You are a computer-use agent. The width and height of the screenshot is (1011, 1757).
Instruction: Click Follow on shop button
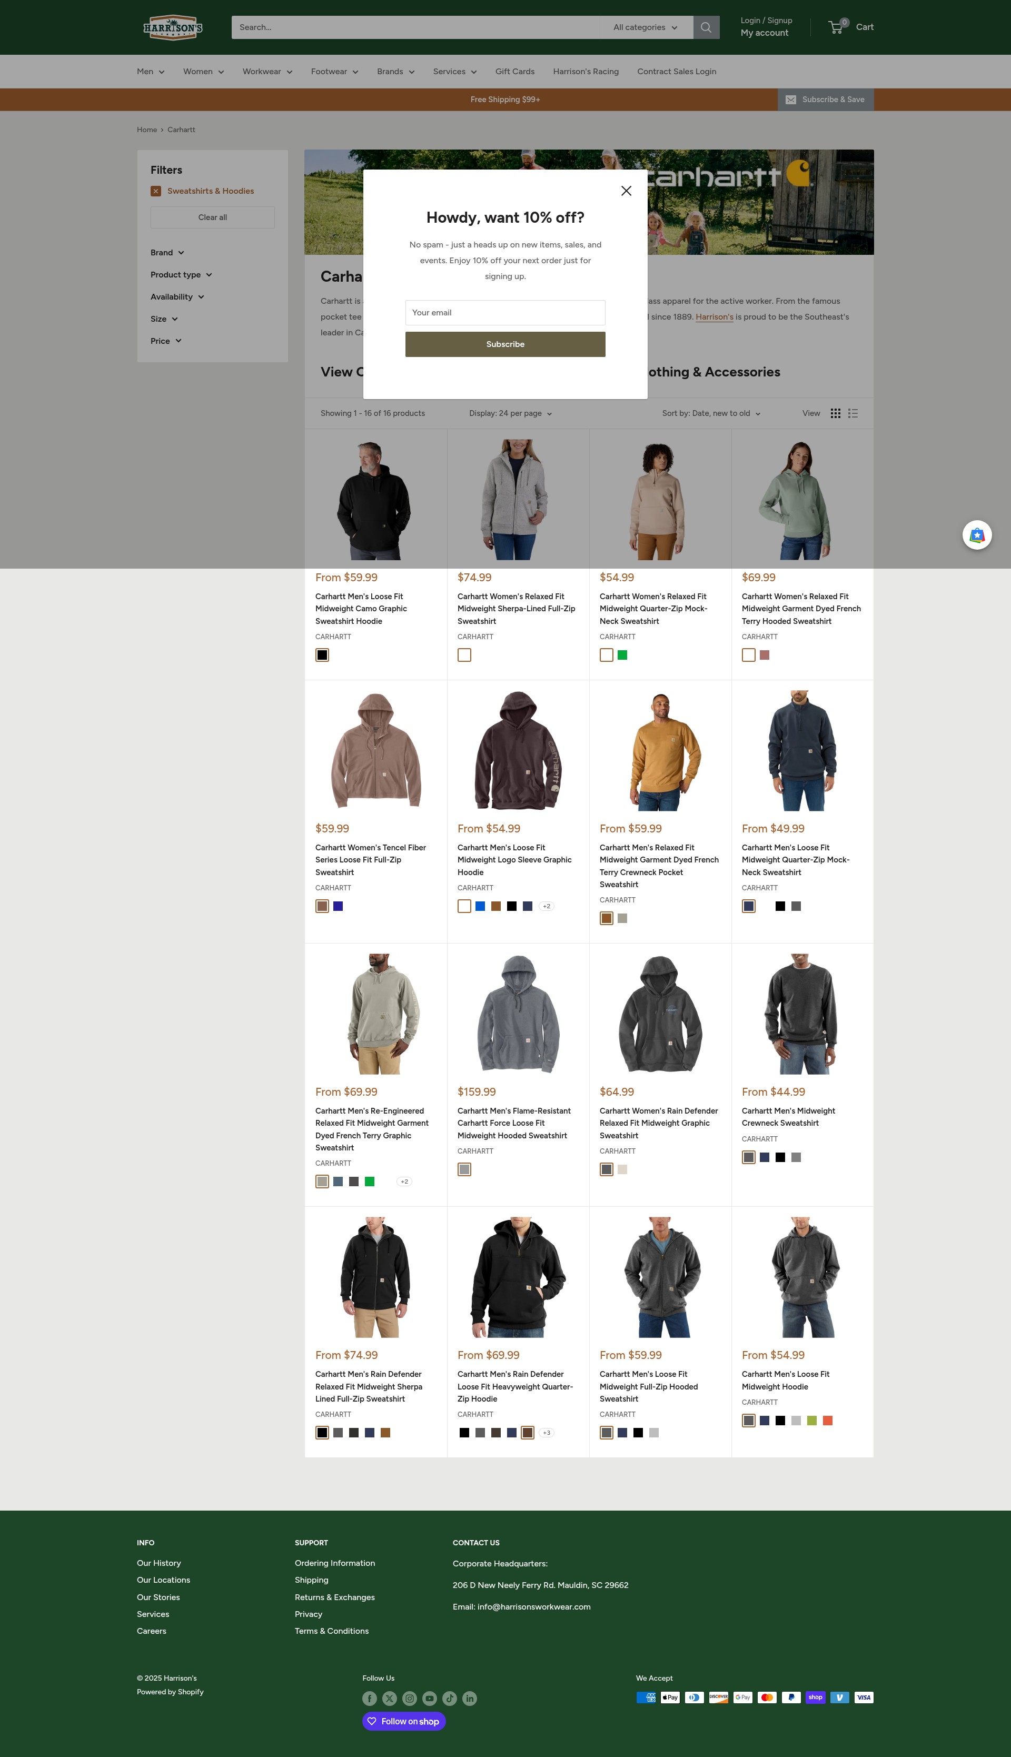(403, 1721)
